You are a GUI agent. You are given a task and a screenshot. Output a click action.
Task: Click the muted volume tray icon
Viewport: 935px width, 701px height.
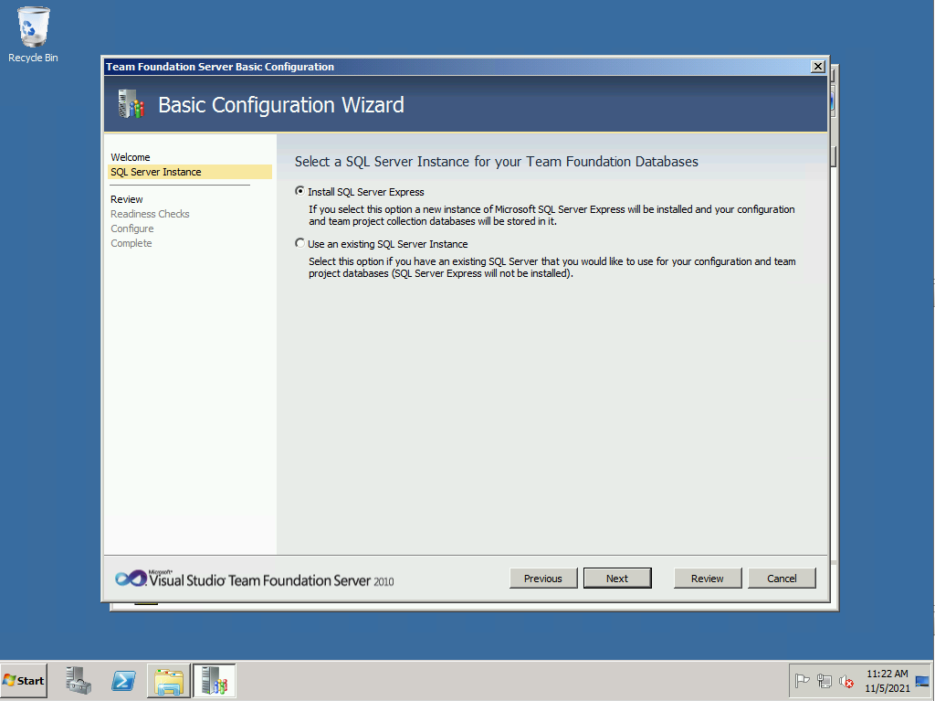click(x=846, y=681)
